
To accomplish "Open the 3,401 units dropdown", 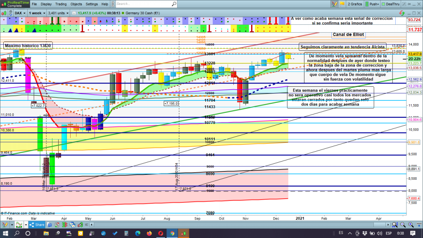I will pyautogui.click(x=57, y=13).
